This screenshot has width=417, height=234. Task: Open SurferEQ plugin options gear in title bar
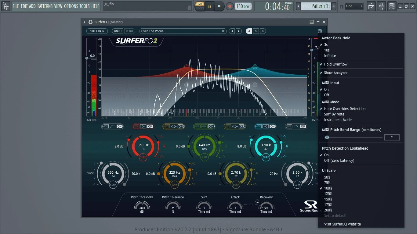(x=90, y=22)
